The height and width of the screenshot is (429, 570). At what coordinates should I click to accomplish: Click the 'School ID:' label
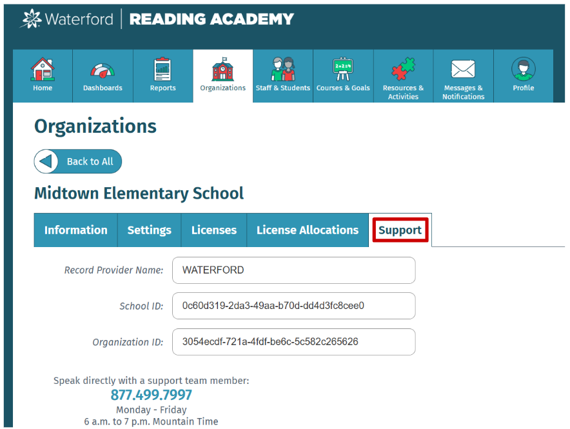click(x=141, y=306)
